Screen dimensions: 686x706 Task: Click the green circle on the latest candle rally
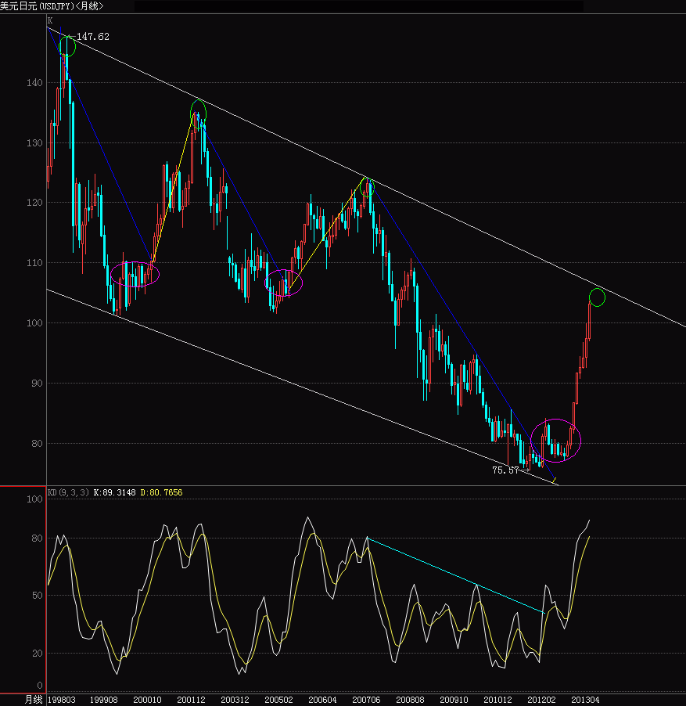tap(597, 297)
